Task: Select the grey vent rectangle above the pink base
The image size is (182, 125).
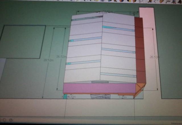Action: click(100, 82)
